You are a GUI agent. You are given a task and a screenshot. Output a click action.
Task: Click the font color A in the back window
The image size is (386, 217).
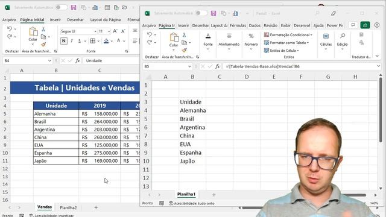[118, 41]
